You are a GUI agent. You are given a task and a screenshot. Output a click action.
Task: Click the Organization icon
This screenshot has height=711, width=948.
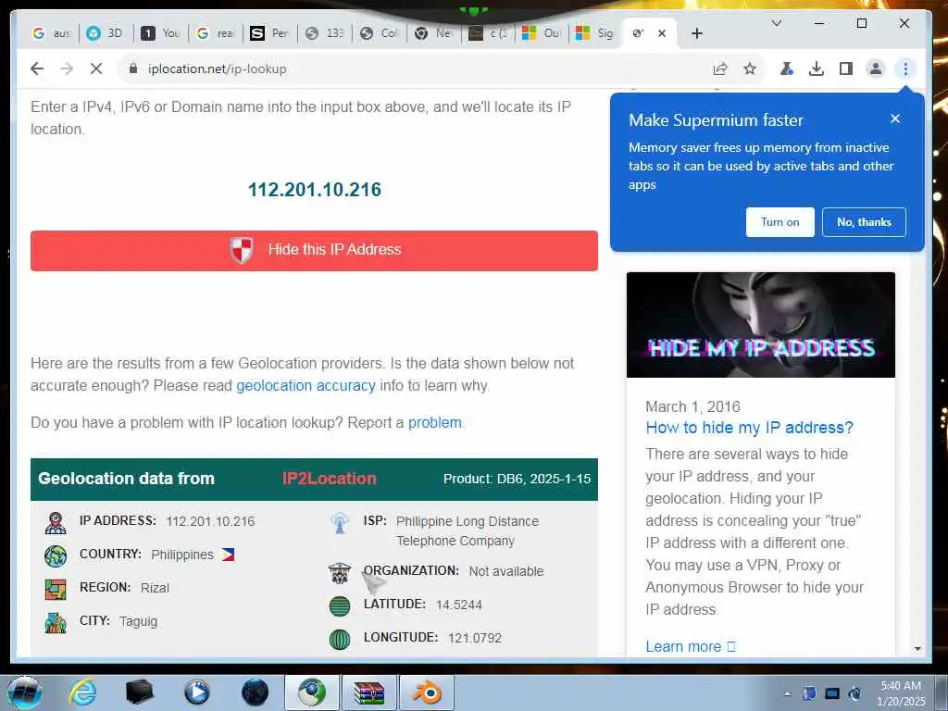click(340, 572)
